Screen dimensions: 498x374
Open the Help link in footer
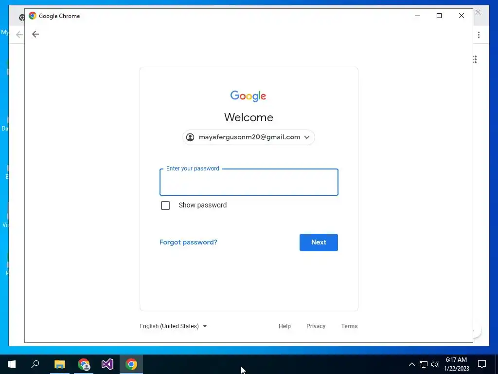285,326
